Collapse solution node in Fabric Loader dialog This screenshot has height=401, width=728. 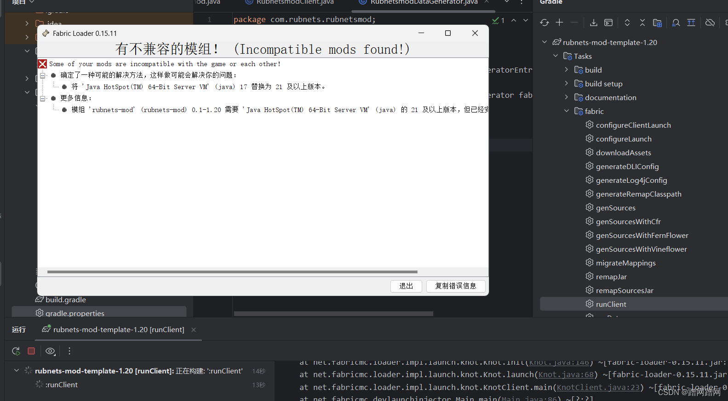click(x=43, y=75)
